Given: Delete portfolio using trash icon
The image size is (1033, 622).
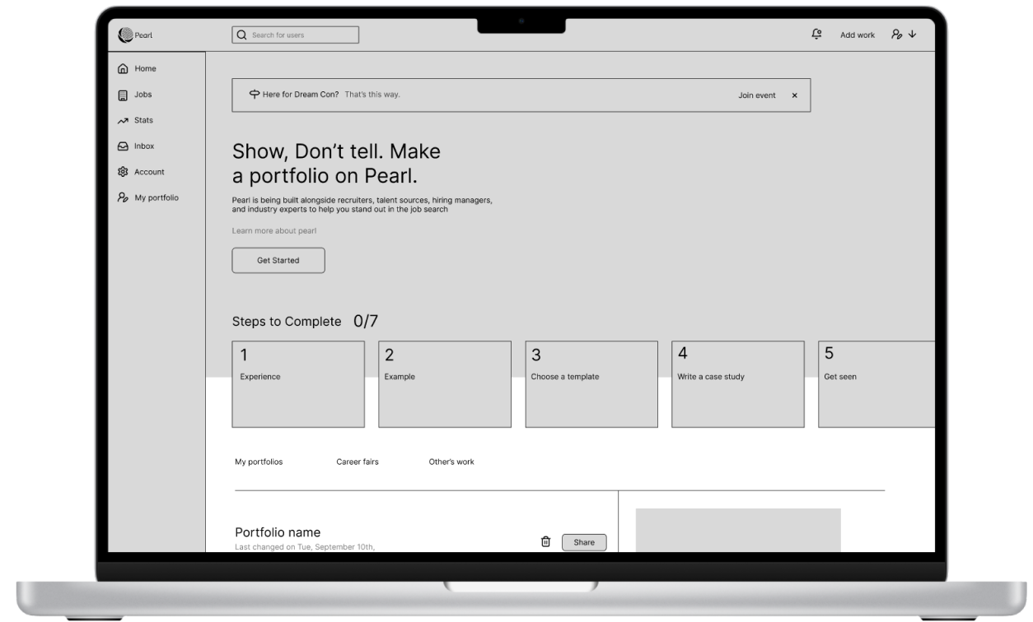Looking at the screenshot, I should (545, 541).
